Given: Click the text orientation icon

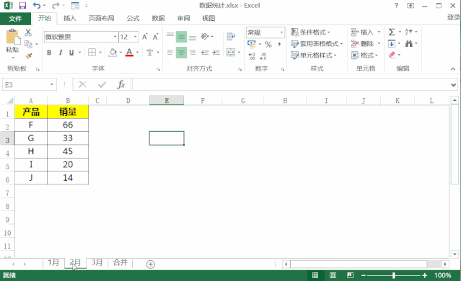Looking at the screenshot, I should click(205, 37).
